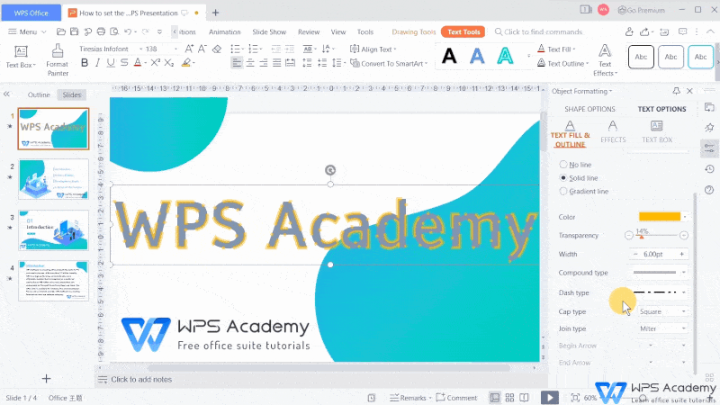The image size is (720, 405).
Task: Open the Align Text dropdown
Action: [x=373, y=49]
